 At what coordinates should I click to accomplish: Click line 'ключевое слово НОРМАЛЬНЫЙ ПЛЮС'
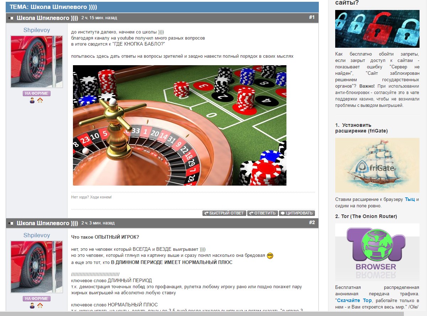coord(114,305)
